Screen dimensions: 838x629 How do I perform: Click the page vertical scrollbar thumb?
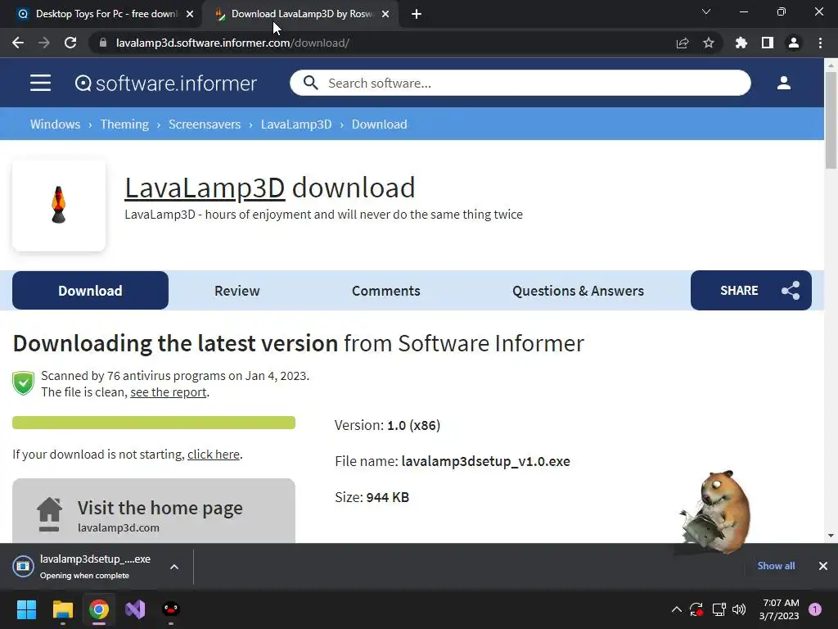[831, 120]
